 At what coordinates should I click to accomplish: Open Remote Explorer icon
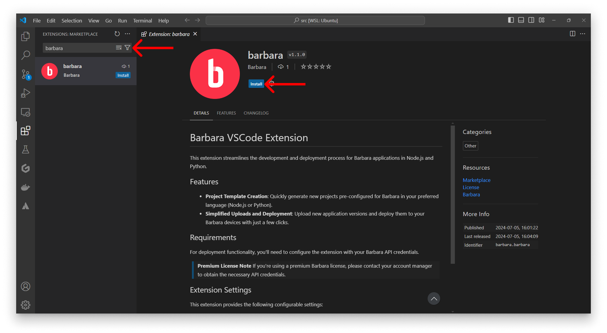click(x=25, y=112)
